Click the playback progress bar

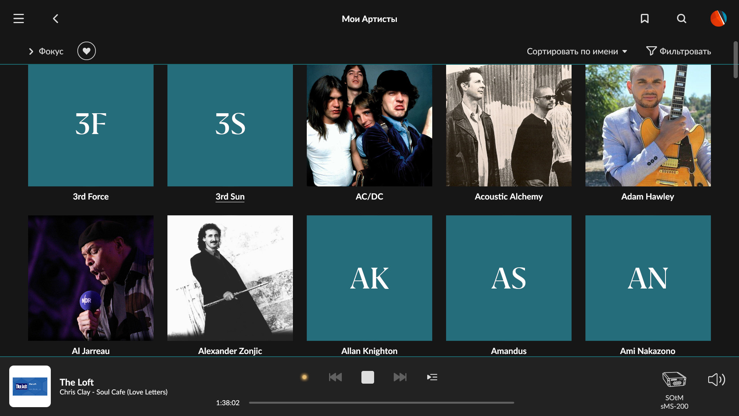381,403
